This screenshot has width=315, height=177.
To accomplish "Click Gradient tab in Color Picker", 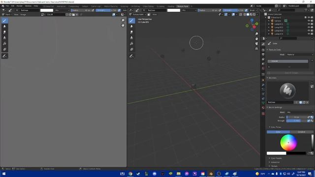I will pos(302,132).
